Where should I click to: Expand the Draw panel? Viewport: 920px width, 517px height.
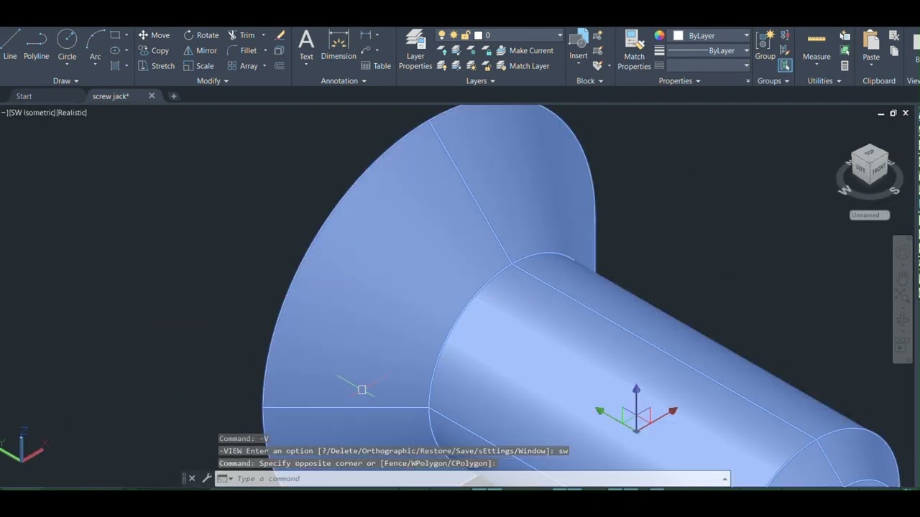[x=66, y=81]
